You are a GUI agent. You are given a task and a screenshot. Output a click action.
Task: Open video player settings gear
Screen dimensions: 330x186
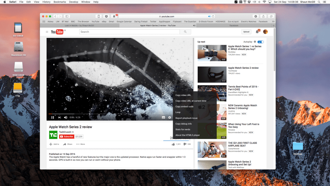point(170,118)
